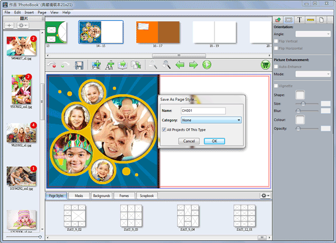Select photo 10194292_xxl.jpg in sidebar
The image size is (336, 243).
[21, 176]
